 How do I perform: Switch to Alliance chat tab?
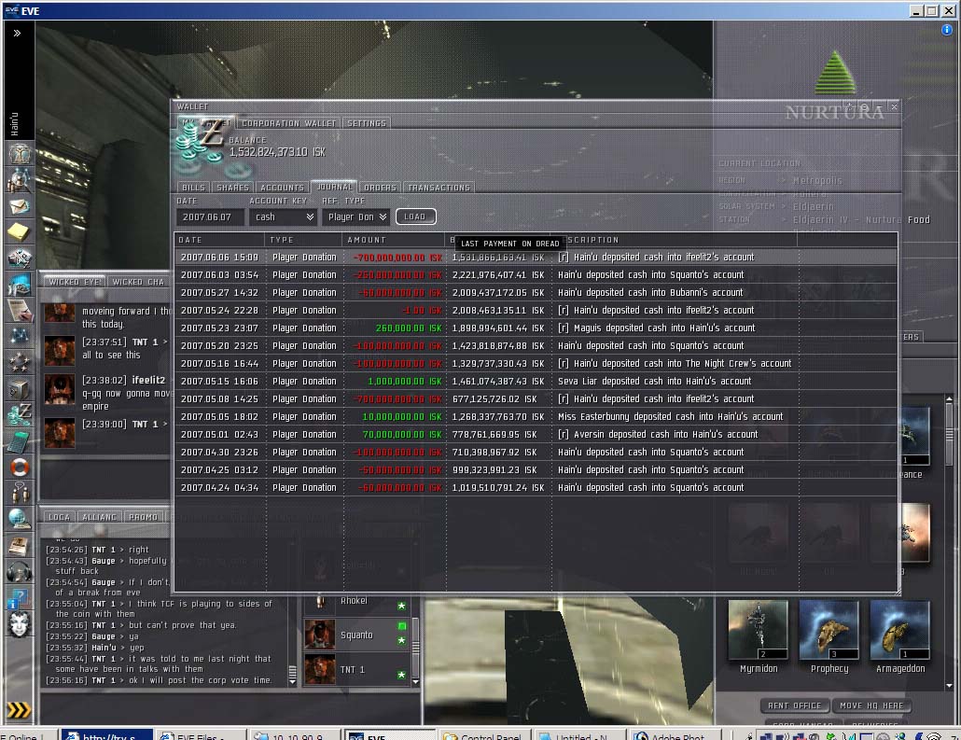tap(99, 518)
